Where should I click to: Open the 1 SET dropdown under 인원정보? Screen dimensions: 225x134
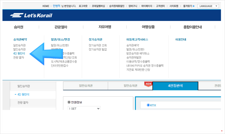tap(84, 108)
